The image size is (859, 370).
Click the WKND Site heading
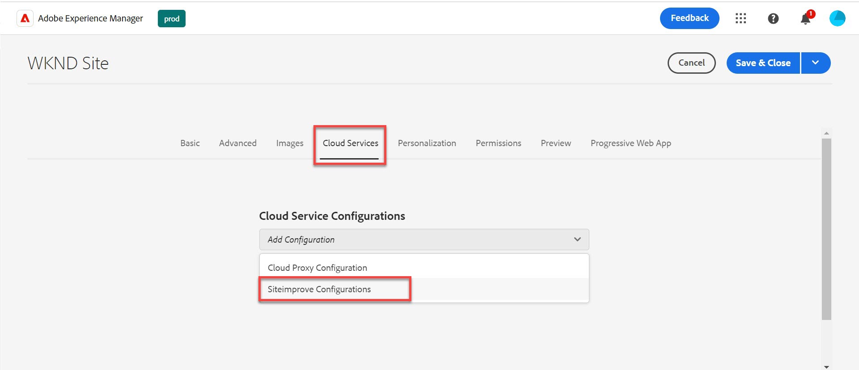click(68, 63)
